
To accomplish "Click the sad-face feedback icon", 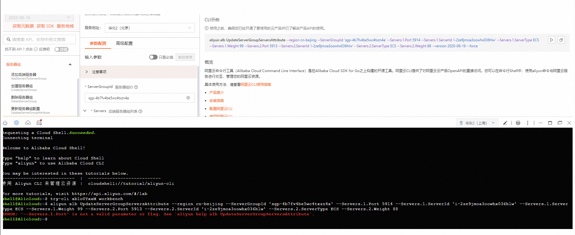I will (36, 49).
